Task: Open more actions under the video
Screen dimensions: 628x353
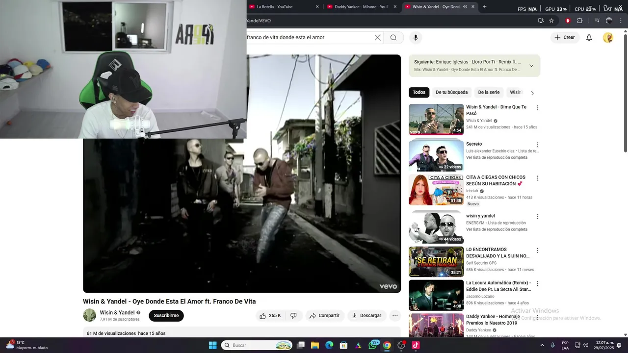Action: 395,316
